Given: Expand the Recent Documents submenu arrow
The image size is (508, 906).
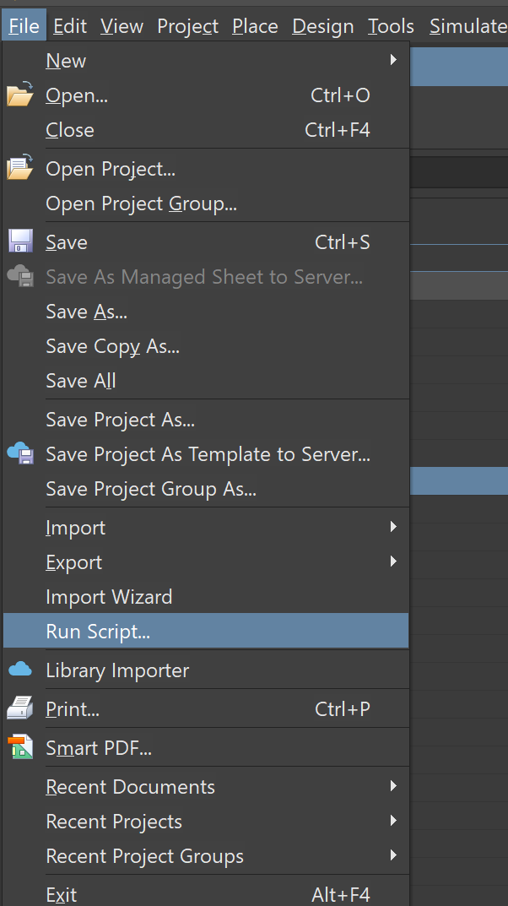Looking at the screenshot, I should (x=393, y=786).
